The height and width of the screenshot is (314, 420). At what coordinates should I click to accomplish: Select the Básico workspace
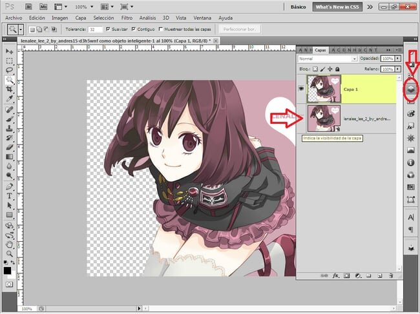pyautogui.click(x=298, y=7)
